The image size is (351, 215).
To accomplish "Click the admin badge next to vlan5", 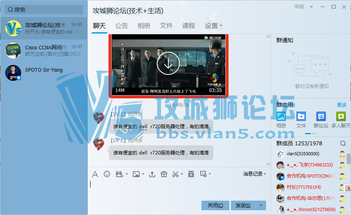I will tap(342, 154).
